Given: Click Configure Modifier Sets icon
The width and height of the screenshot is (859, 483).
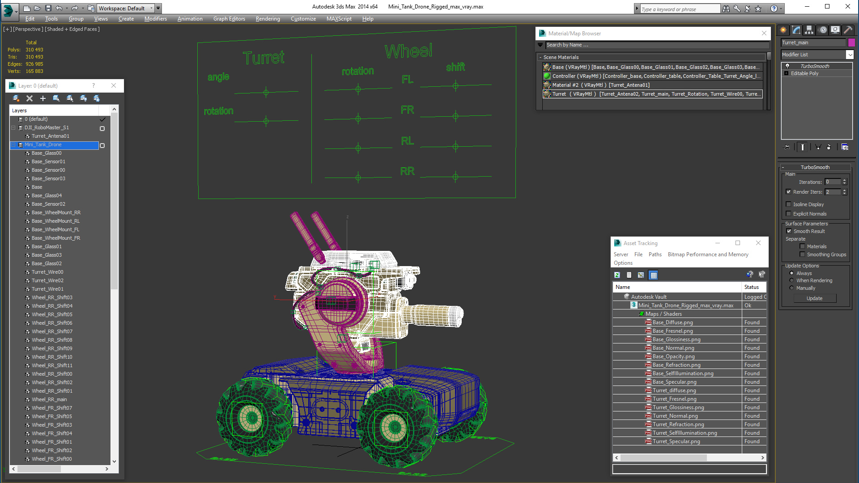Looking at the screenshot, I should pos(845,147).
